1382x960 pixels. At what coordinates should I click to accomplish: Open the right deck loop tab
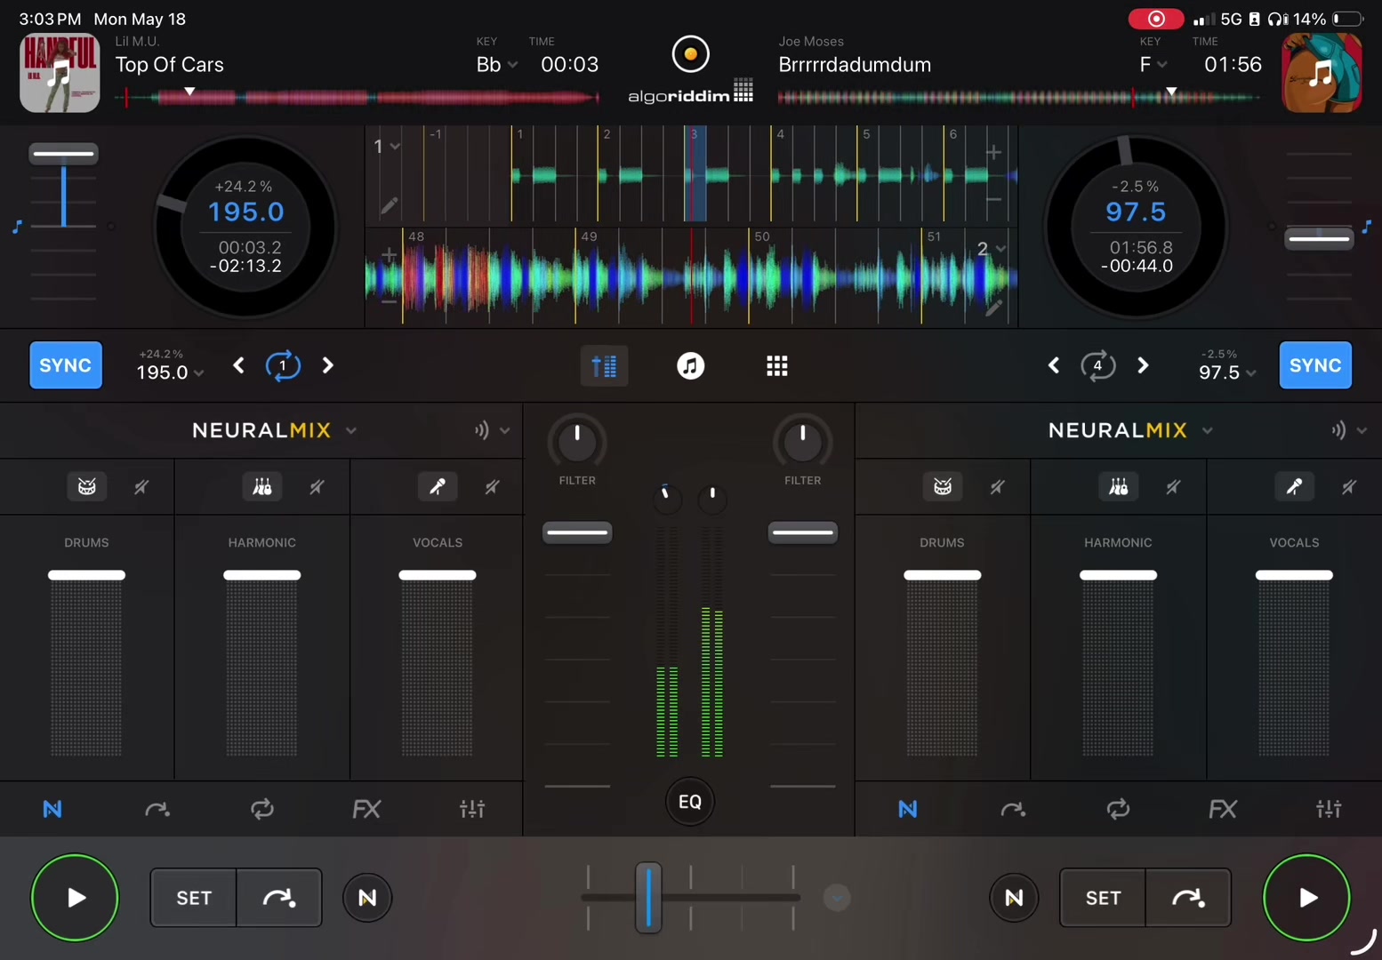tap(1118, 809)
